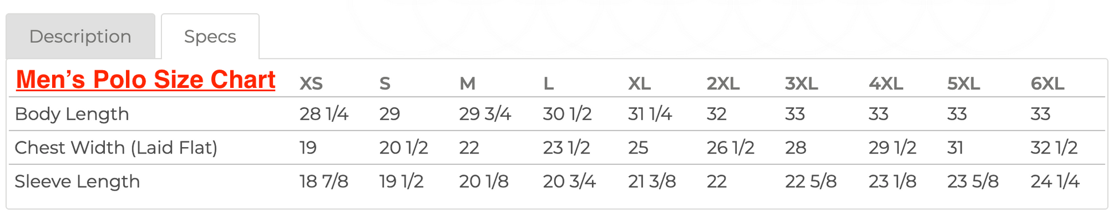Click the 6XL column header

tap(1047, 84)
